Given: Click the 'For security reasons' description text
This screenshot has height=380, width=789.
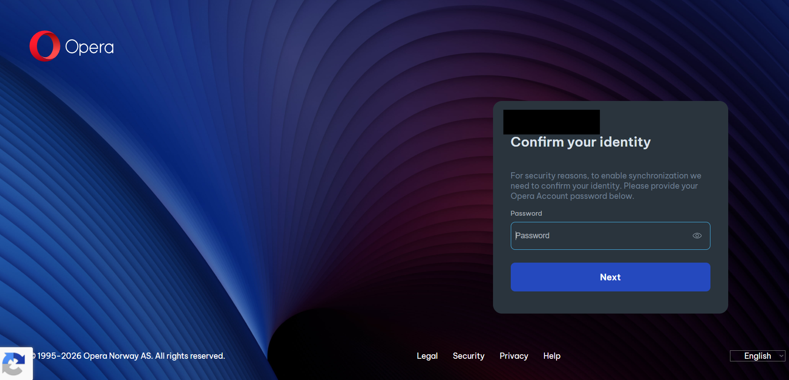Looking at the screenshot, I should 606,186.
